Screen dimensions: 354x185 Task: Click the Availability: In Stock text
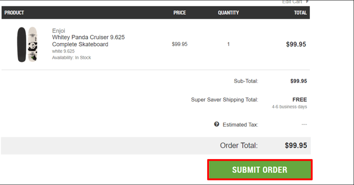click(71, 58)
